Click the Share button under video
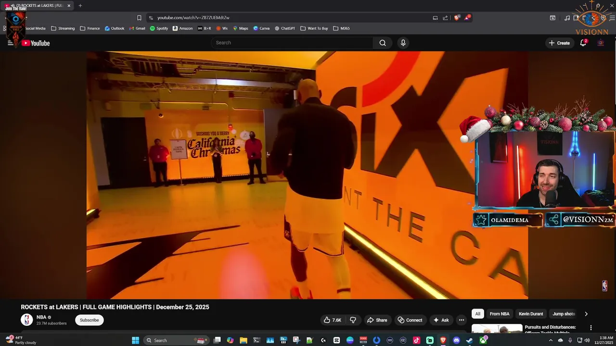 click(x=377, y=320)
